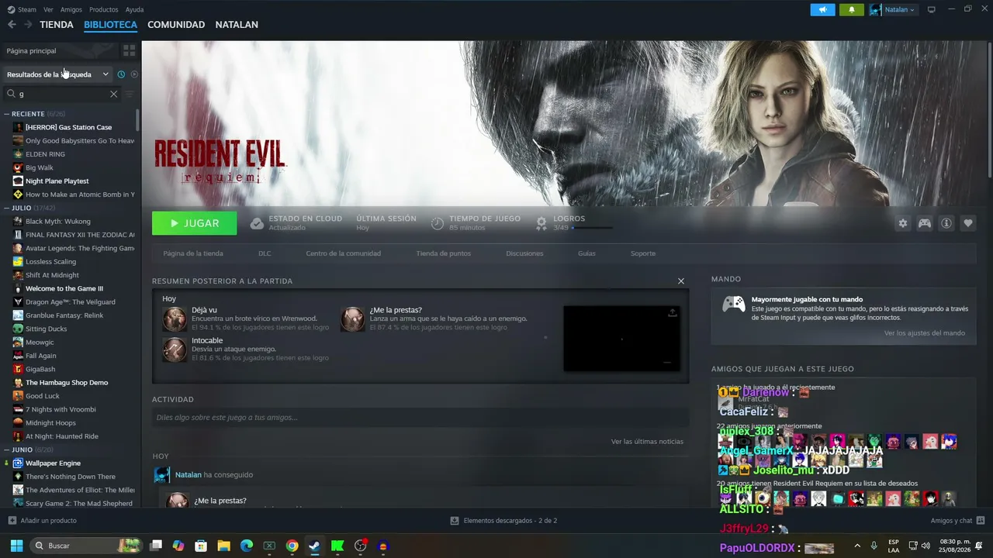Open the Productos menu
This screenshot has height=558, width=993.
click(104, 9)
